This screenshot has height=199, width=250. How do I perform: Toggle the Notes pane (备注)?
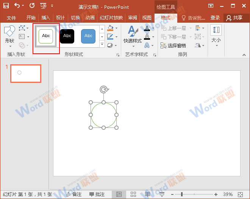click(x=74, y=194)
